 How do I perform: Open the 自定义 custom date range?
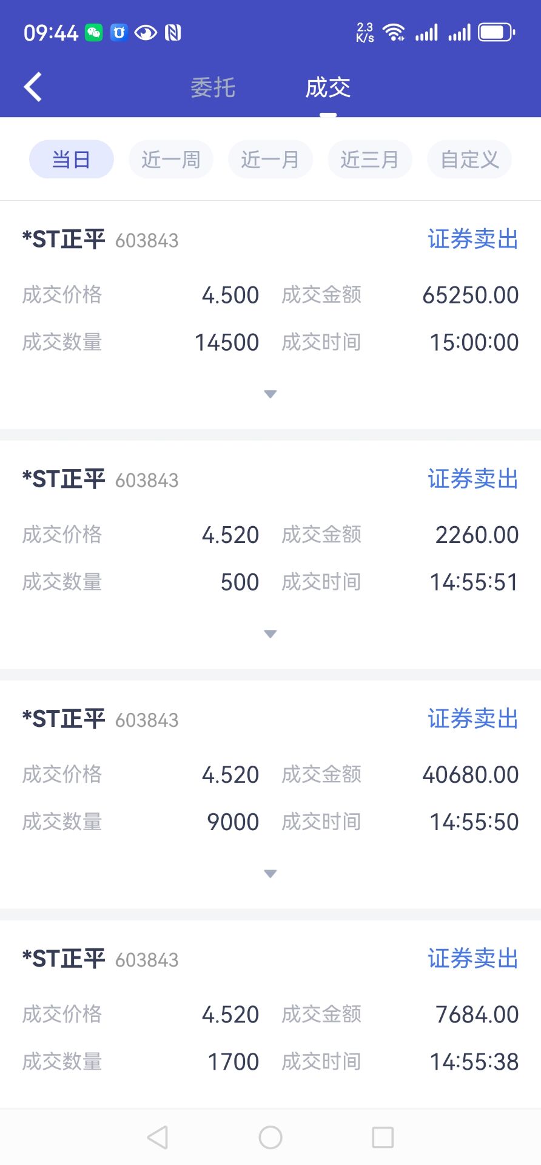469,160
